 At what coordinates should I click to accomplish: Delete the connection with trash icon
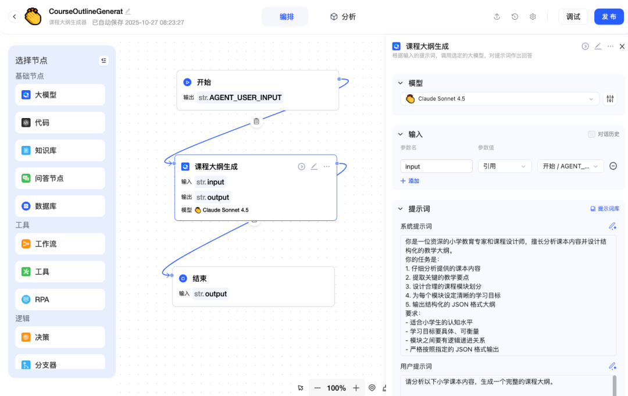(x=256, y=122)
